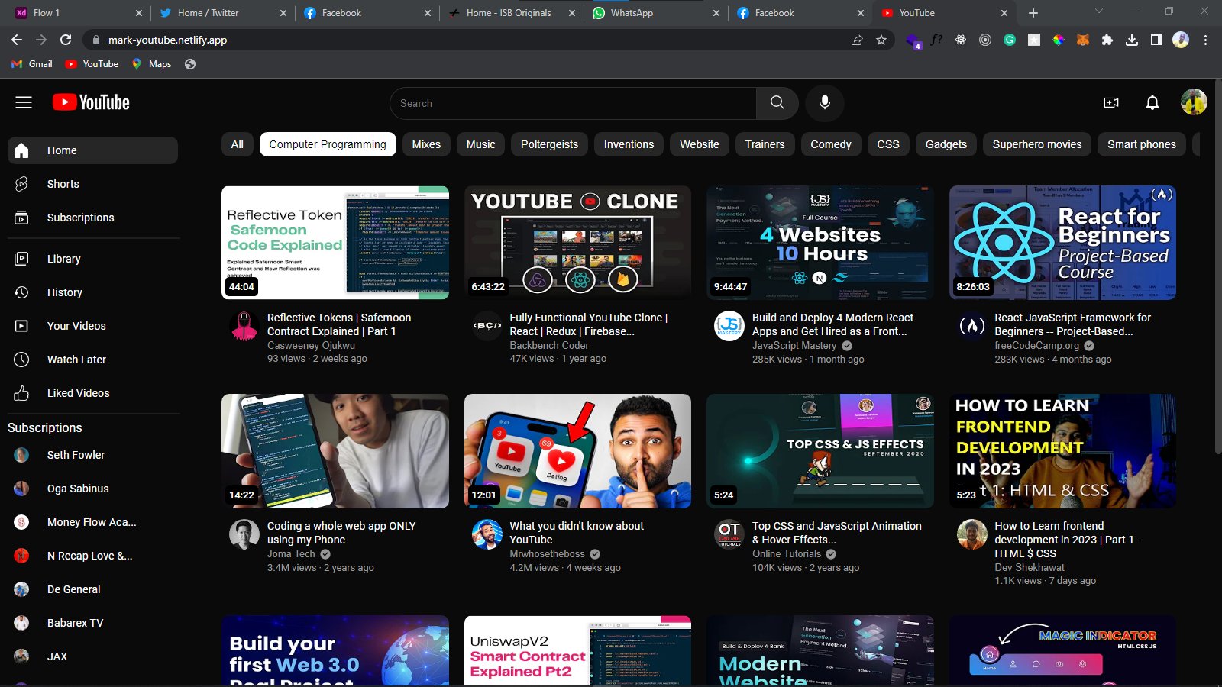Open Grammarly extension icon
The width and height of the screenshot is (1222, 687).
tap(1010, 40)
